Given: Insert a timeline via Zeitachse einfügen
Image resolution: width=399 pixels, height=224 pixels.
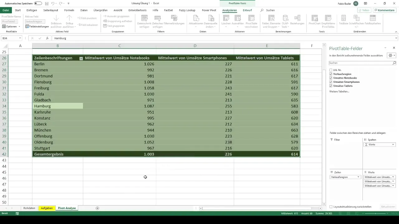Looking at the screenshot, I should [x=157, y=21].
